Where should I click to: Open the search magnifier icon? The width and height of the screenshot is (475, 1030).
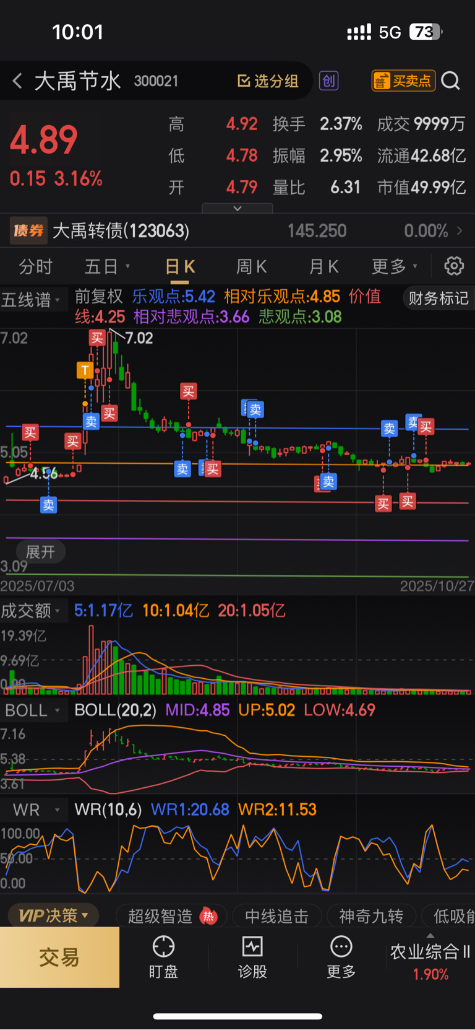point(451,81)
